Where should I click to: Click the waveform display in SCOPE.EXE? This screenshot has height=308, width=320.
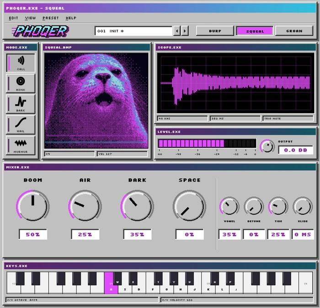click(x=235, y=83)
